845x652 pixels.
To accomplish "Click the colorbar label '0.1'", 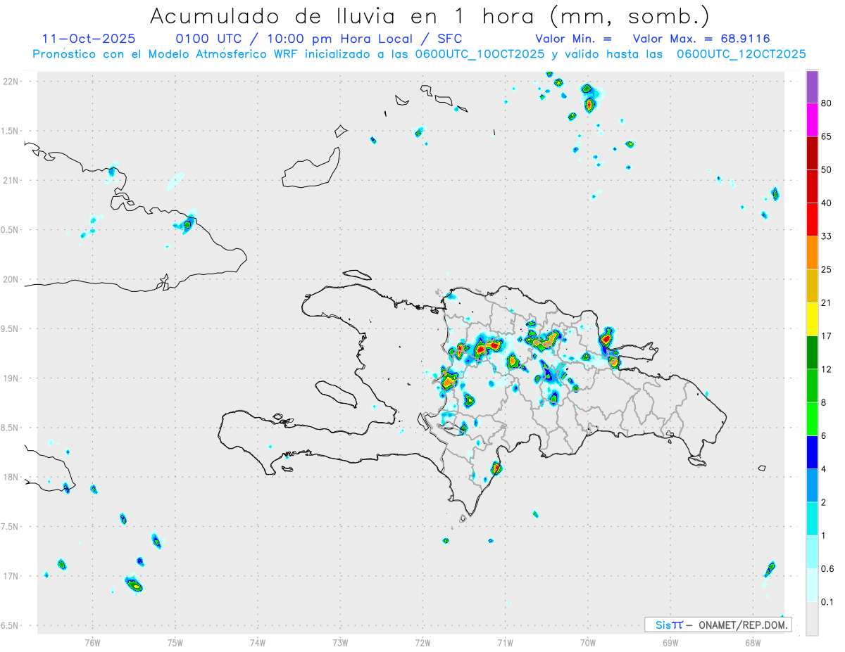I will coord(828,602).
